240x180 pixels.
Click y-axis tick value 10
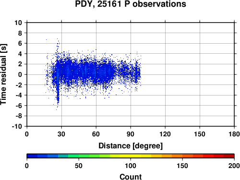(x=18, y=23)
